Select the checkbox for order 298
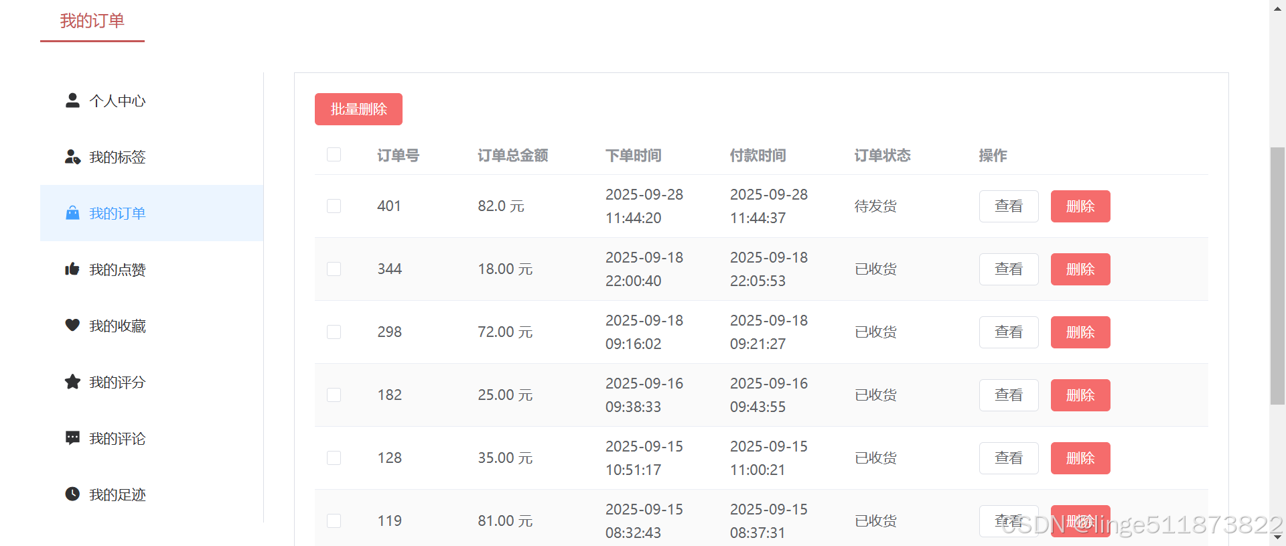The image size is (1286, 546). pyautogui.click(x=334, y=332)
